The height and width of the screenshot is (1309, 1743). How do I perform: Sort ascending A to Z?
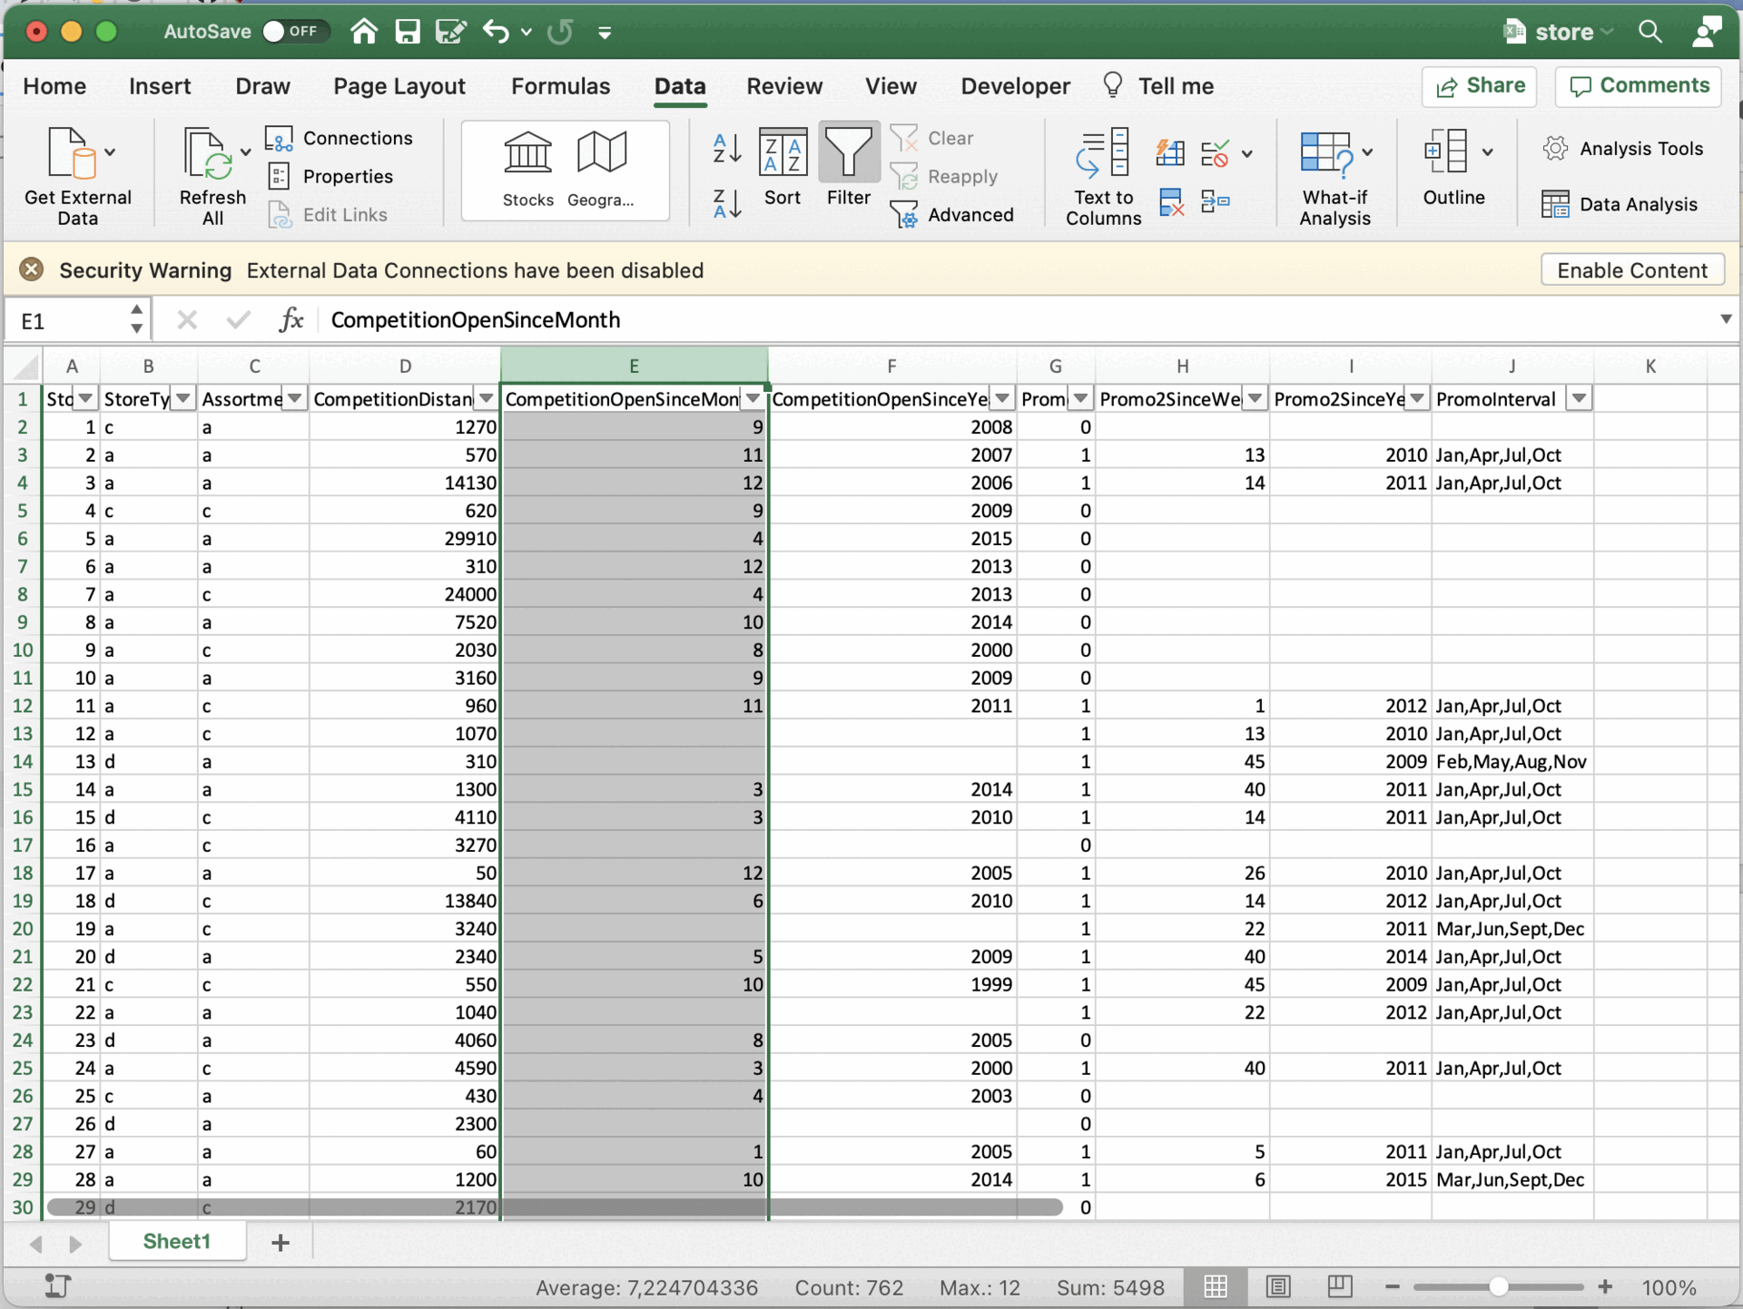tap(727, 149)
